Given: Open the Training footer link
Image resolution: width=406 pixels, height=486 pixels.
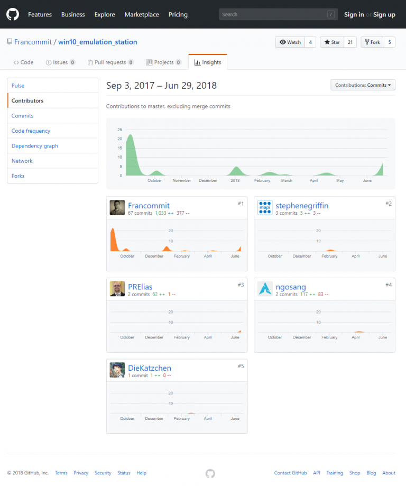Looking at the screenshot, I should coord(335,473).
